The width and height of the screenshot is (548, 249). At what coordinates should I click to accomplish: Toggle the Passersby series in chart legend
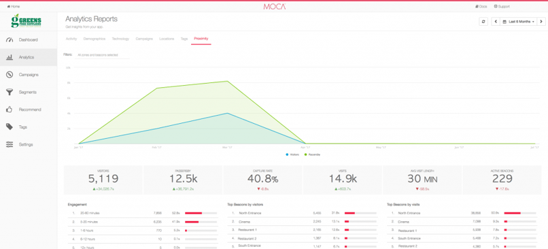(312, 154)
